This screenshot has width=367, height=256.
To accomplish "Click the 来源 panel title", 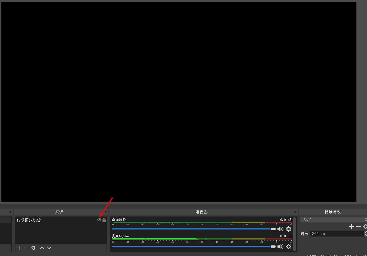I will tap(59, 212).
